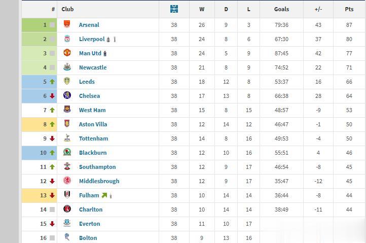This screenshot has width=366, height=243.
Task: Open the Middlesbrough club page link
Action: [x=99, y=181]
